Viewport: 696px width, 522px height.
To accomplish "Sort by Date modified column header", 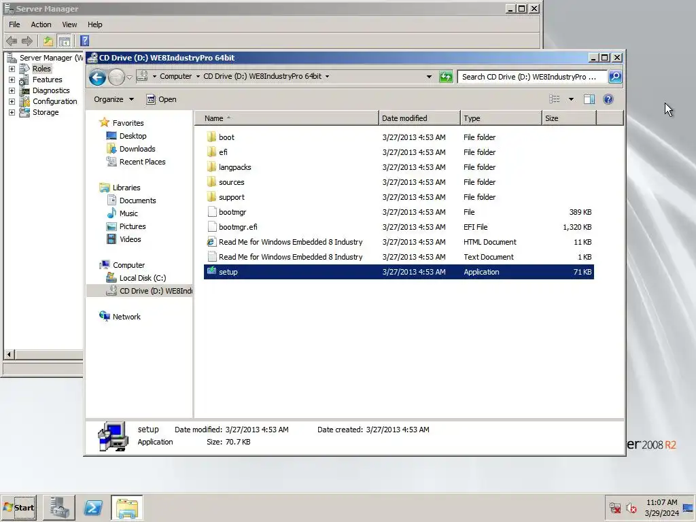I will click(x=419, y=118).
